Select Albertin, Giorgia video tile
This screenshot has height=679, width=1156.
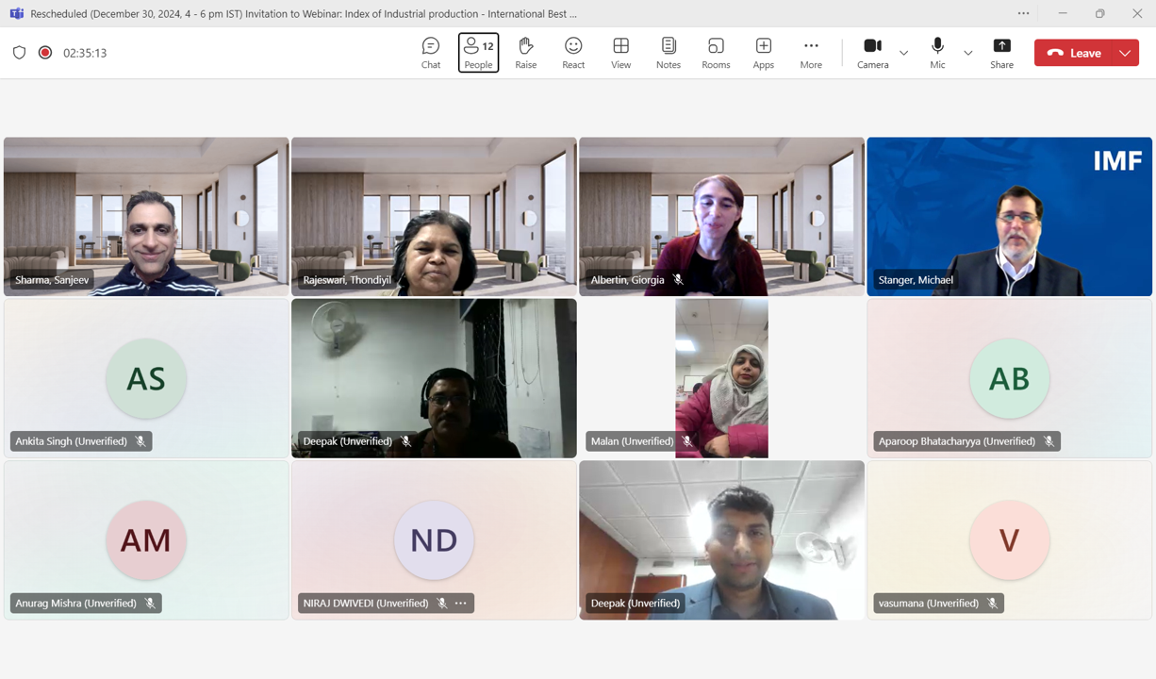(721, 217)
